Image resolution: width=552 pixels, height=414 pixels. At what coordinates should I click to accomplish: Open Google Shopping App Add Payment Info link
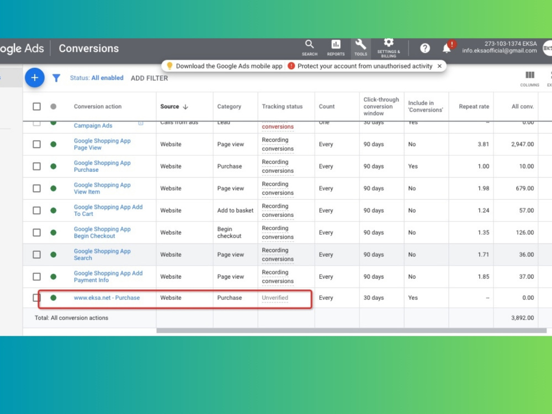(x=108, y=277)
